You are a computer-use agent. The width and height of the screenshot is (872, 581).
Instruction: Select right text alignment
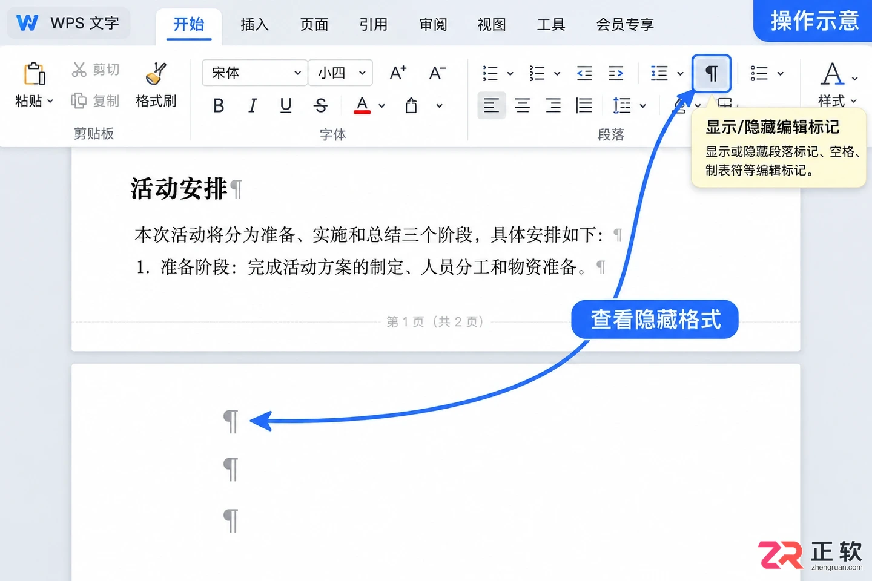pos(553,105)
